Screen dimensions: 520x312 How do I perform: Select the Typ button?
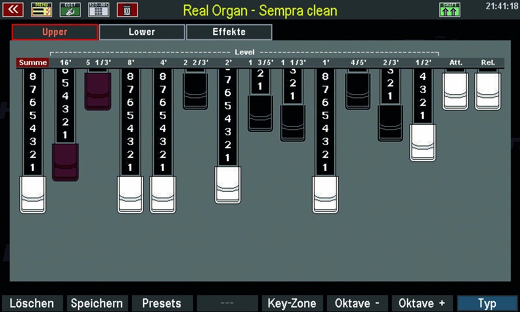487,304
